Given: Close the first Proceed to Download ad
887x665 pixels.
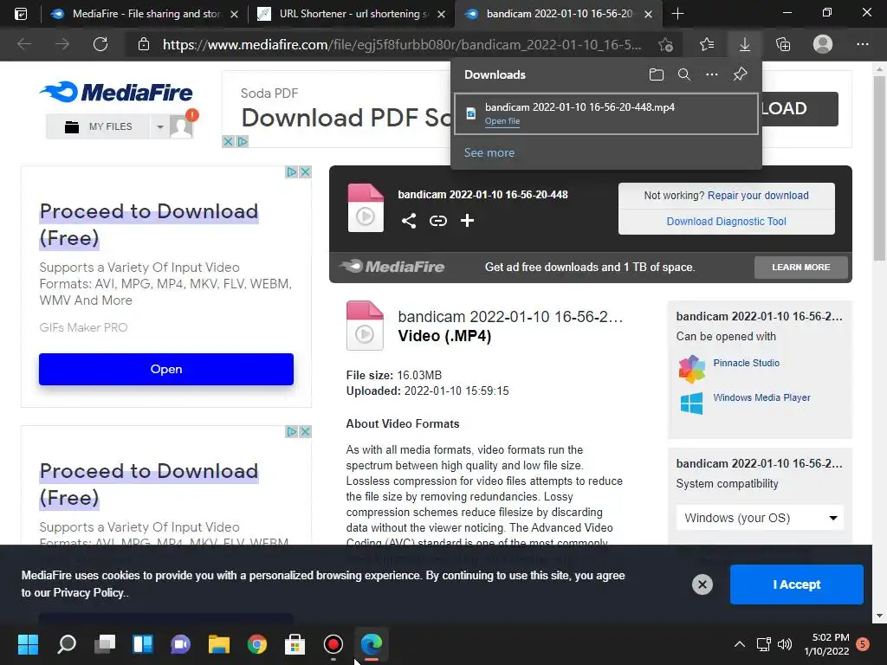Looking at the screenshot, I should pyautogui.click(x=305, y=172).
